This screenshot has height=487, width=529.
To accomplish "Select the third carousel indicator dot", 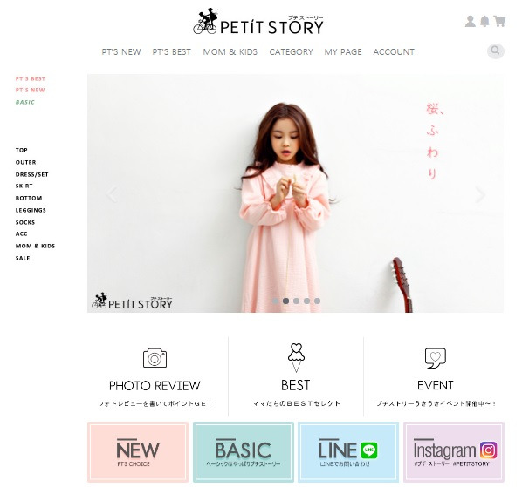I will click(x=296, y=301).
